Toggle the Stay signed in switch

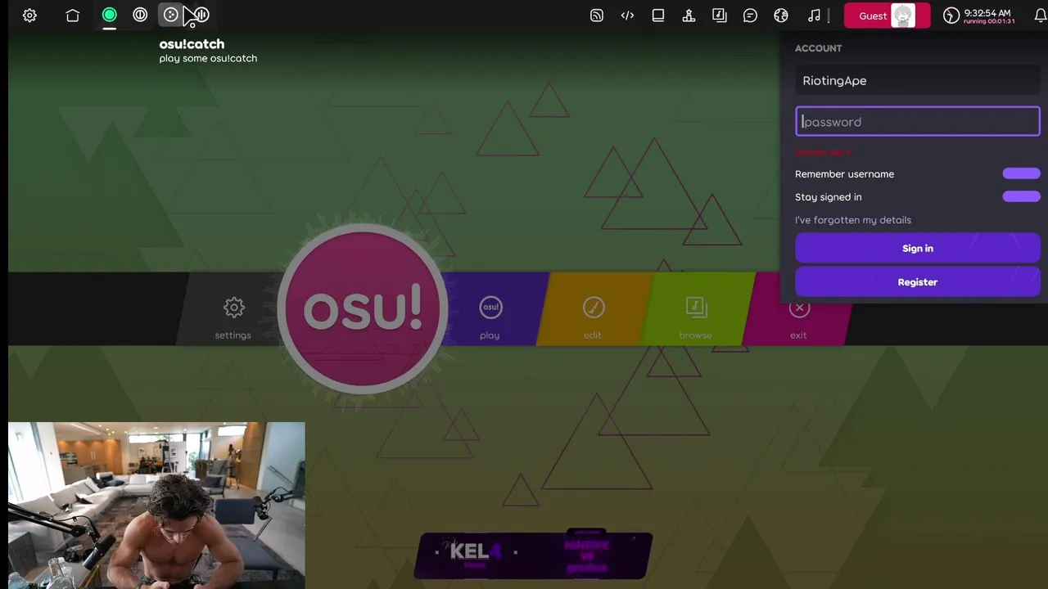coord(1021,196)
